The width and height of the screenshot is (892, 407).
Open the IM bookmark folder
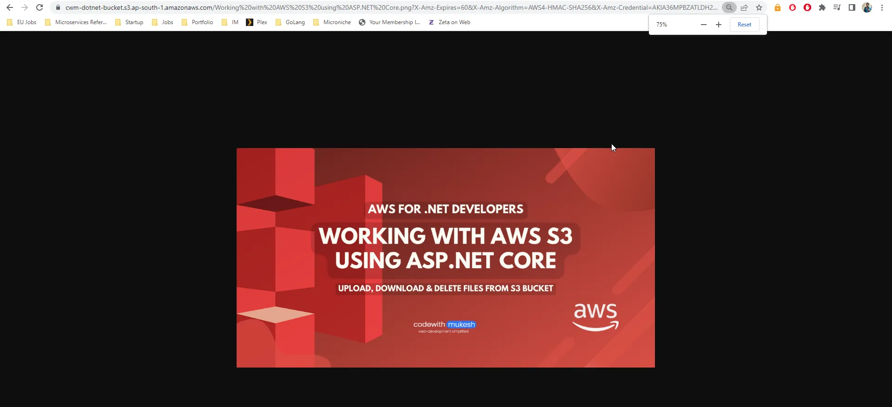(x=230, y=22)
